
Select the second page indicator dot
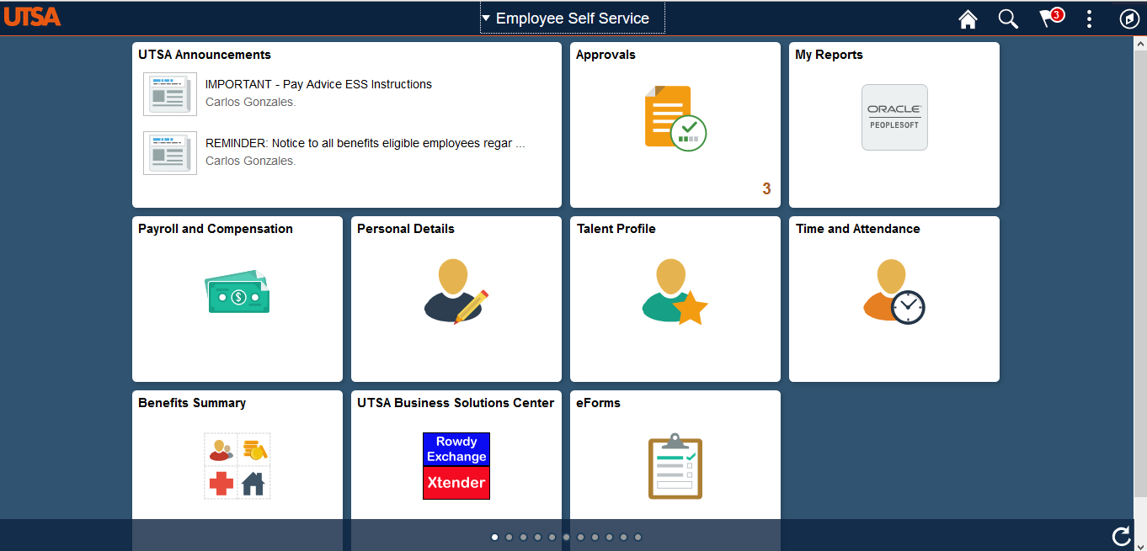click(x=509, y=537)
